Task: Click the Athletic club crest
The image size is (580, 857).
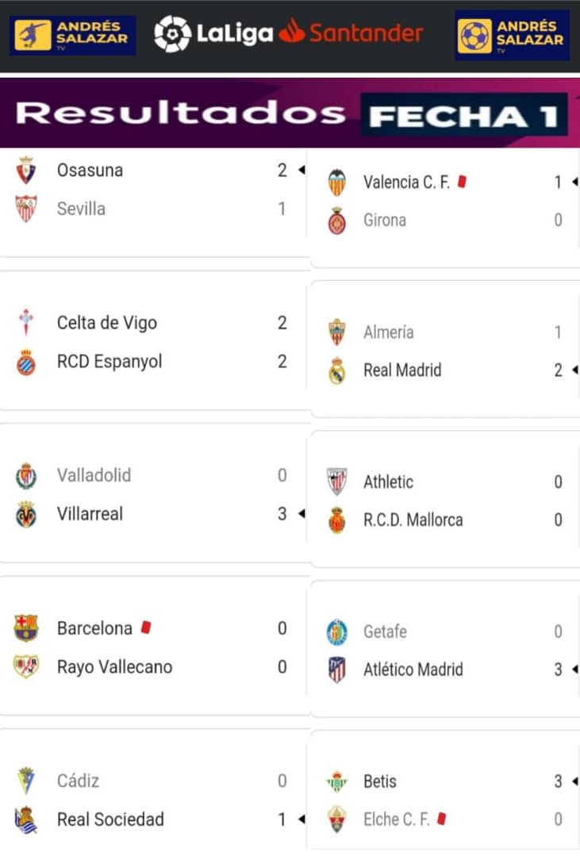Action: (337, 482)
